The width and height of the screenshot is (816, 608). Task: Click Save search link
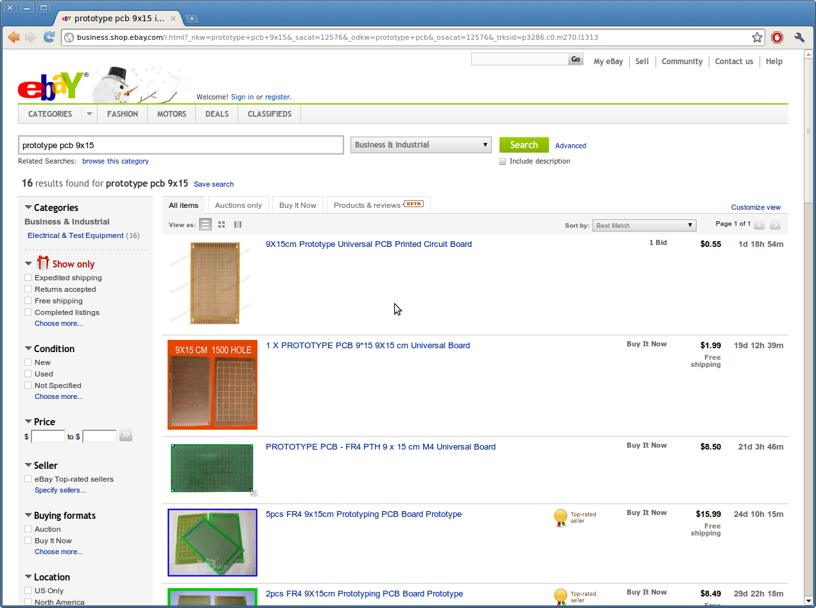[x=214, y=184]
